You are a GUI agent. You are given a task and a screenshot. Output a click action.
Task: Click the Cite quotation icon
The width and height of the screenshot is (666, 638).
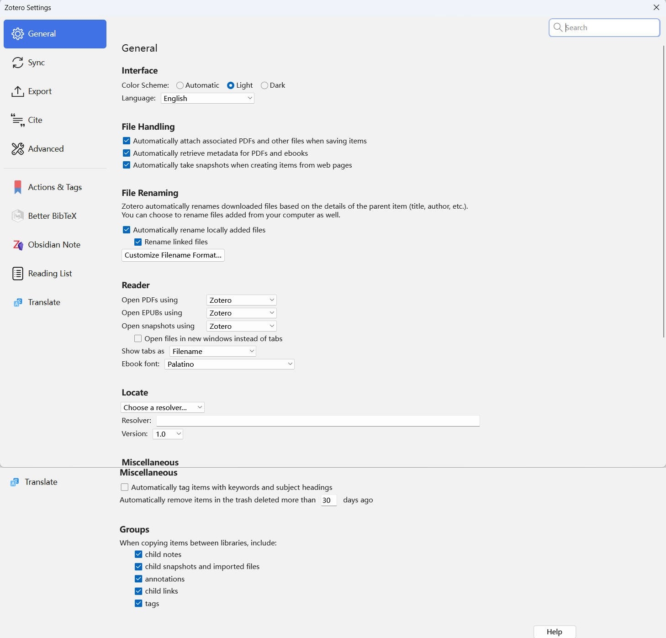(x=17, y=120)
